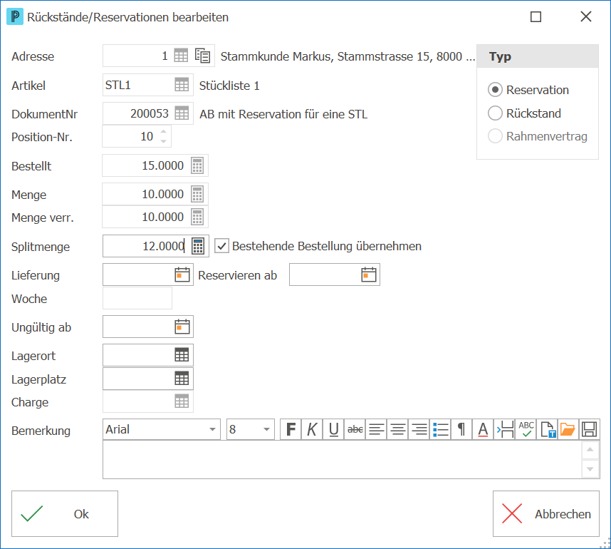Image resolution: width=611 pixels, height=549 pixels.
Task: Open DokumentNr lookup grid icon
Action: point(182,113)
